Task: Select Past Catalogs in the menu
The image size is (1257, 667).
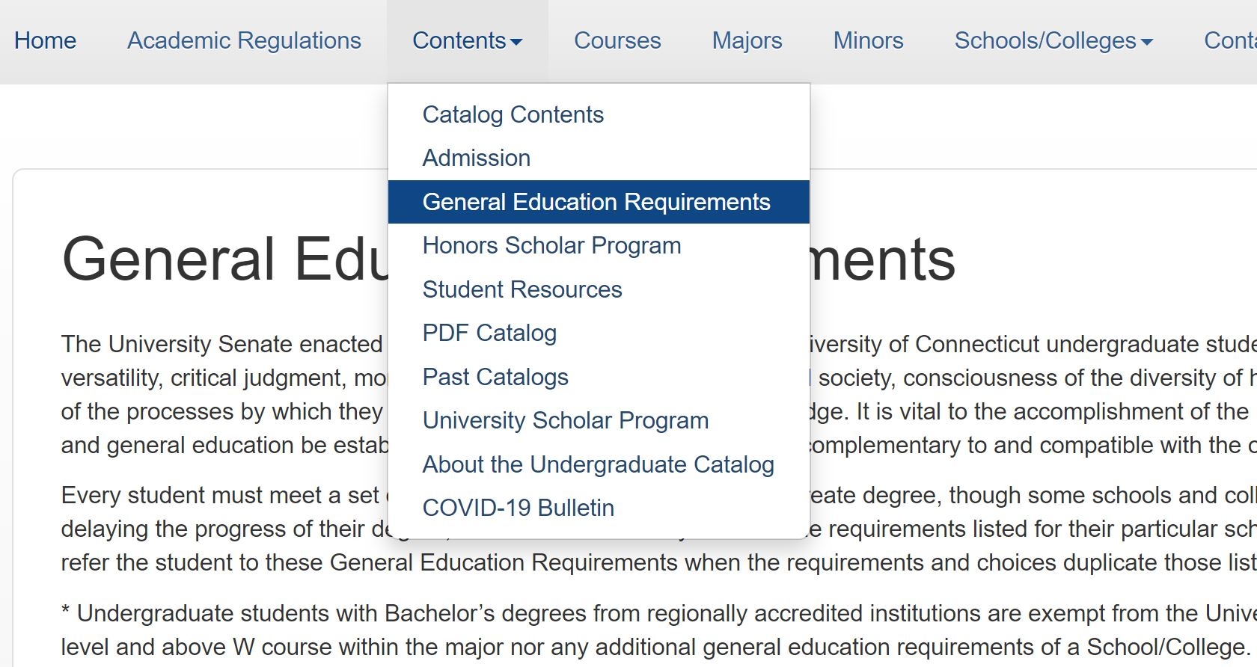Action: point(495,377)
